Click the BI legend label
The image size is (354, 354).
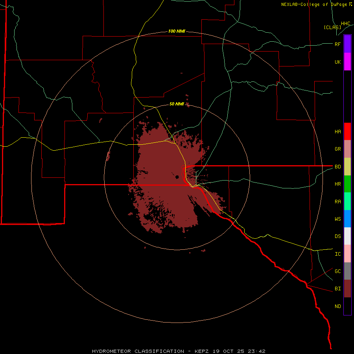click(x=337, y=289)
